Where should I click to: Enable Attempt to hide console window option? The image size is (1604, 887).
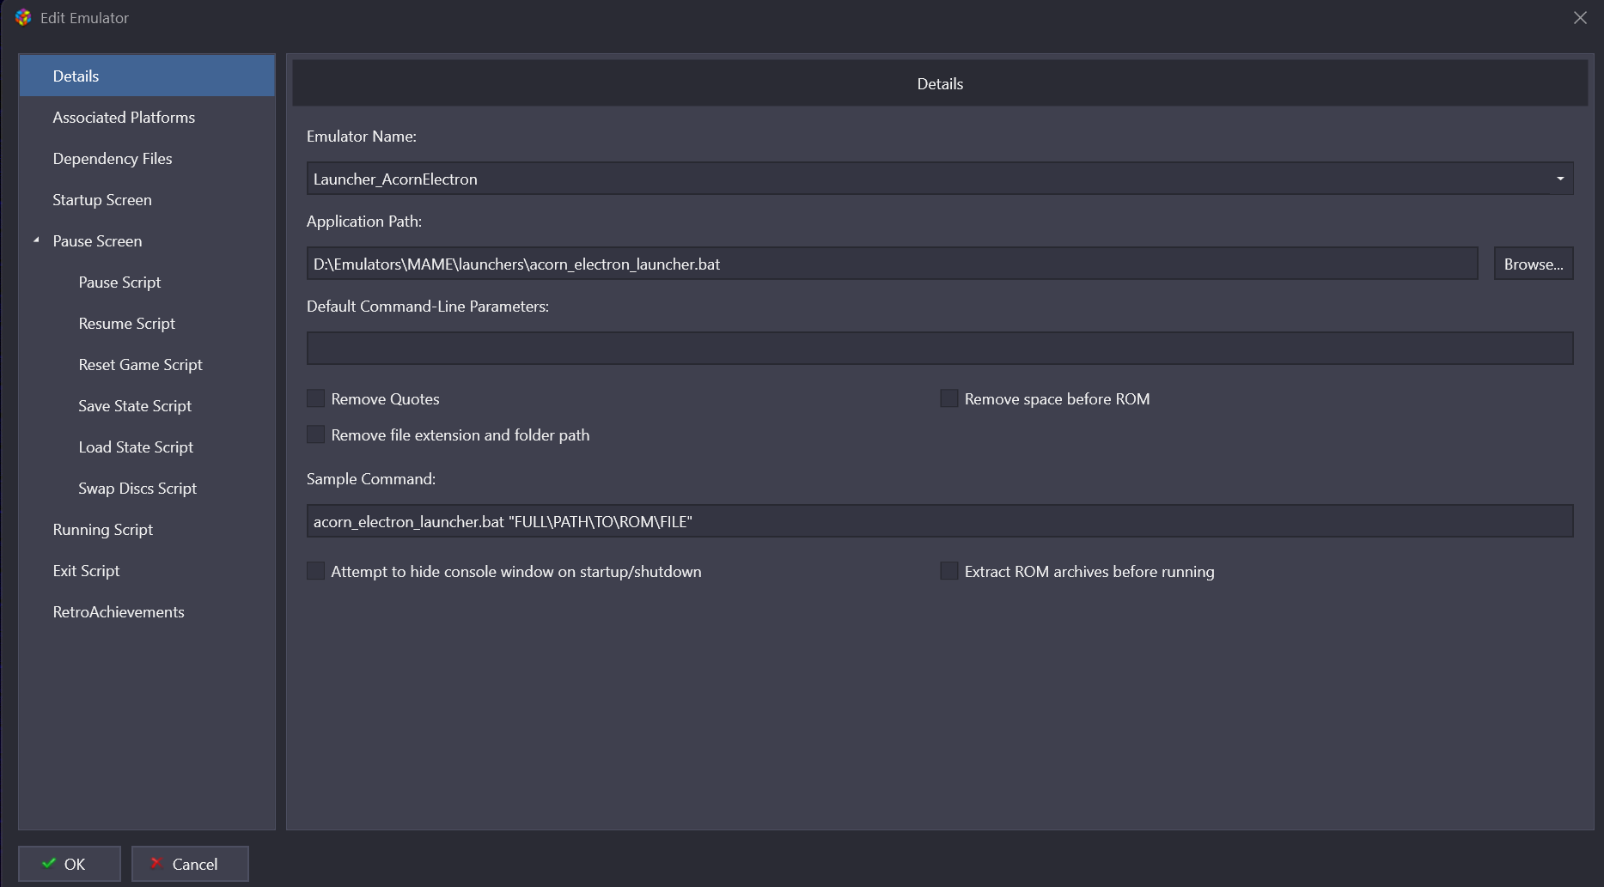(x=316, y=571)
